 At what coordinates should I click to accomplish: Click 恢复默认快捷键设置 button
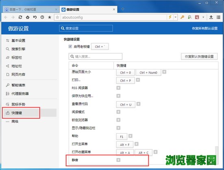(199, 57)
